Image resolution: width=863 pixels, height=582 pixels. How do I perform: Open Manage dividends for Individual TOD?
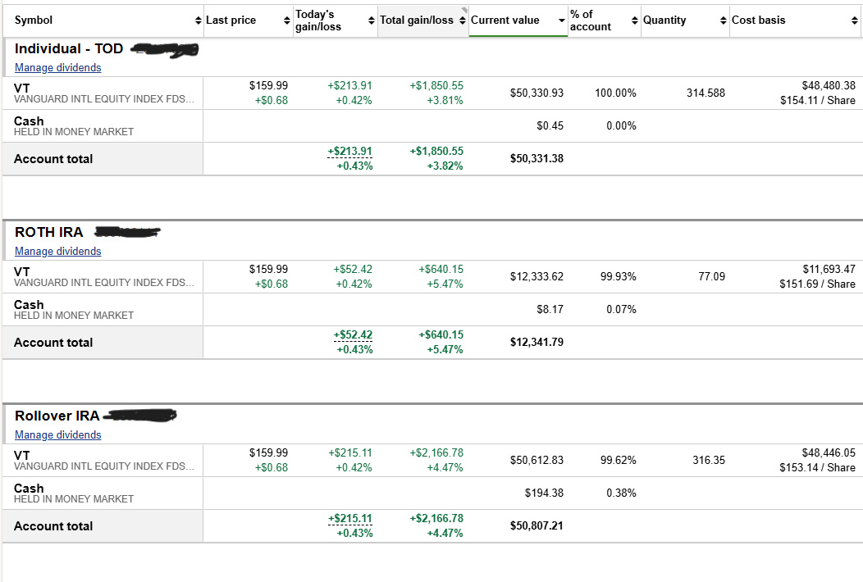coord(57,68)
